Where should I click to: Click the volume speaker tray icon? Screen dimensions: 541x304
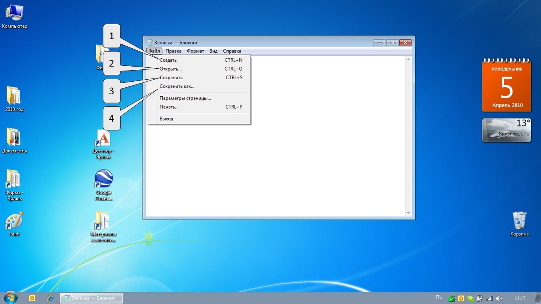499,298
